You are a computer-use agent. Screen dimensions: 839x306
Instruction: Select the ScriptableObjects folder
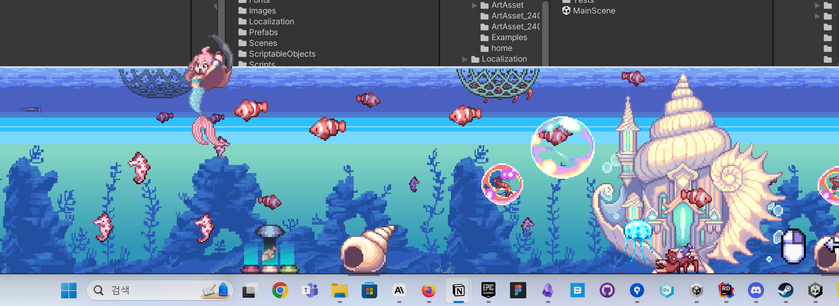(x=282, y=54)
